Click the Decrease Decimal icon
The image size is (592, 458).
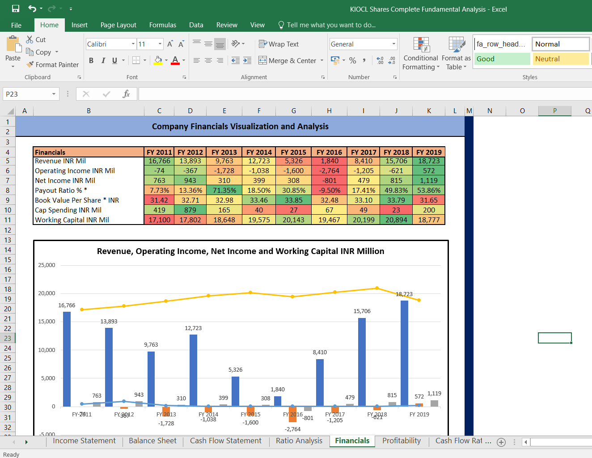tap(392, 60)
